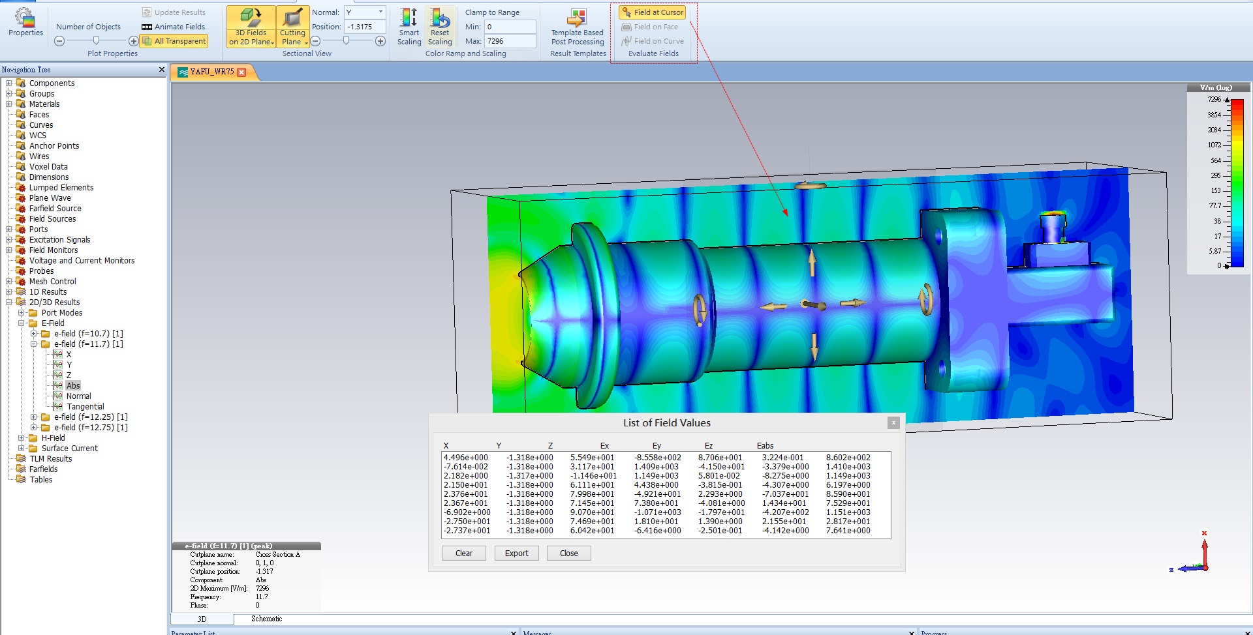Screen dimensions: 1253x635
Task: Enable Smart Scaling
Action: coord(409,27)
